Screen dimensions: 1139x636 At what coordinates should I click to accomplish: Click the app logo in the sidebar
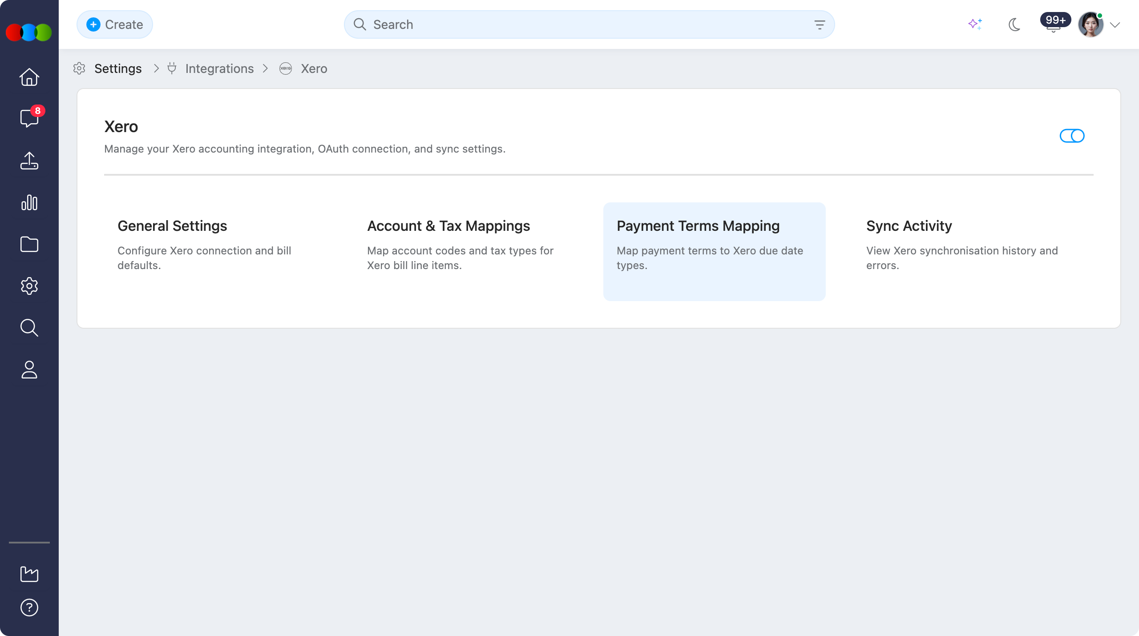(29, 32)
